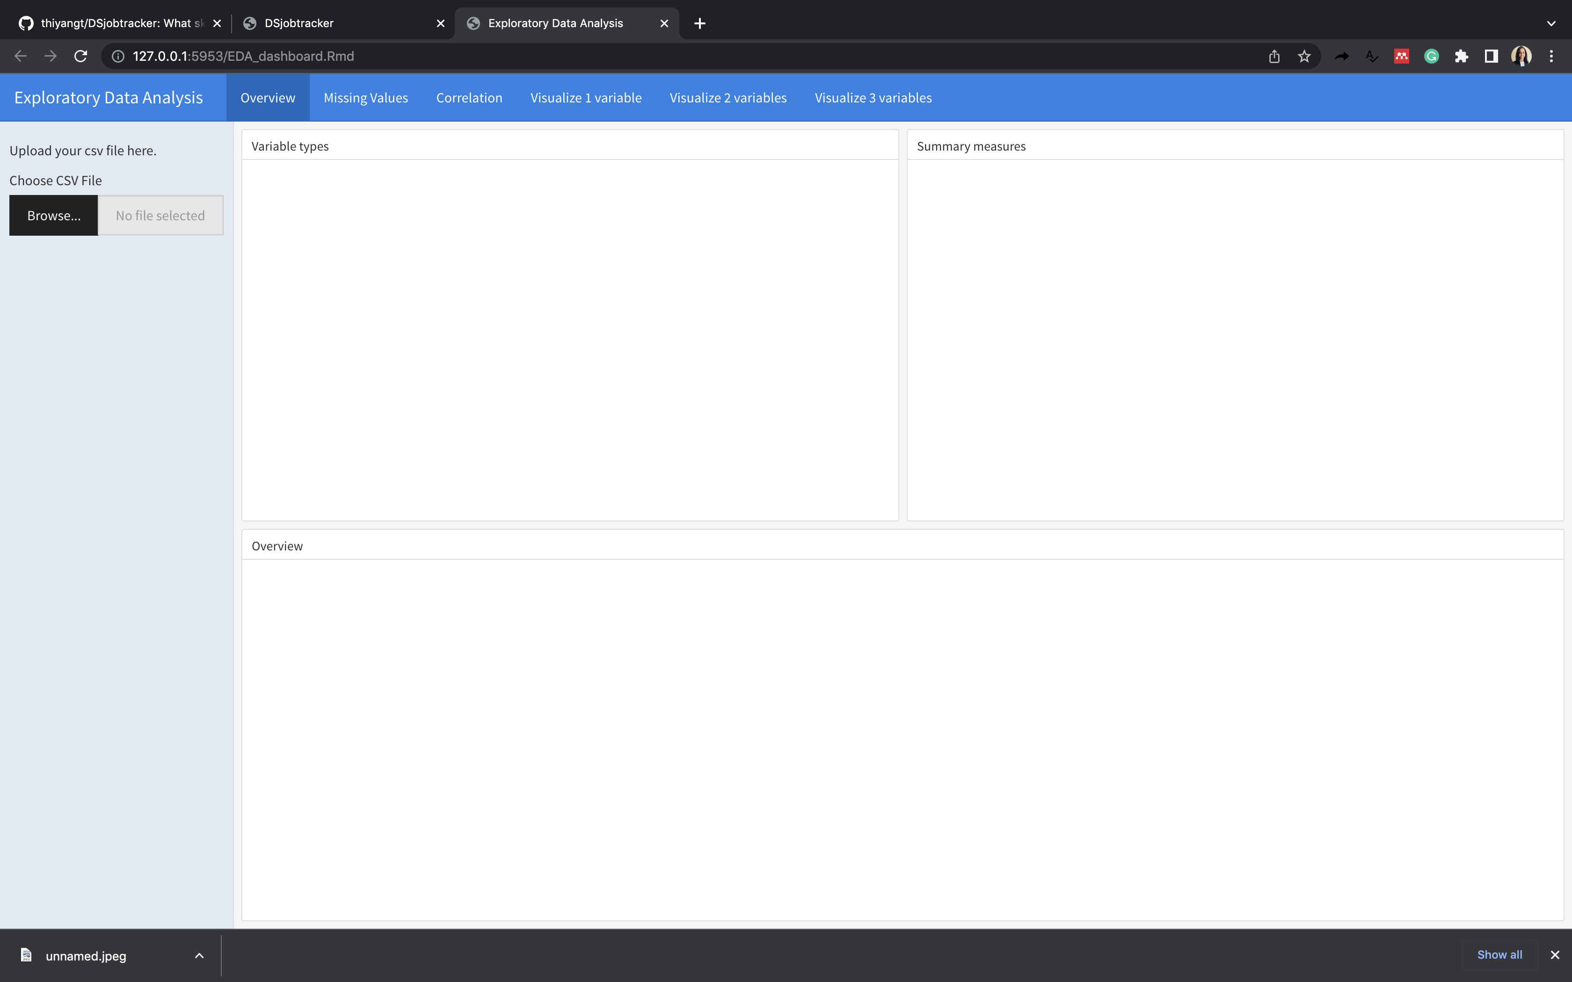Click the Browse... file button
1572x982 pixels.
(54, 216)
